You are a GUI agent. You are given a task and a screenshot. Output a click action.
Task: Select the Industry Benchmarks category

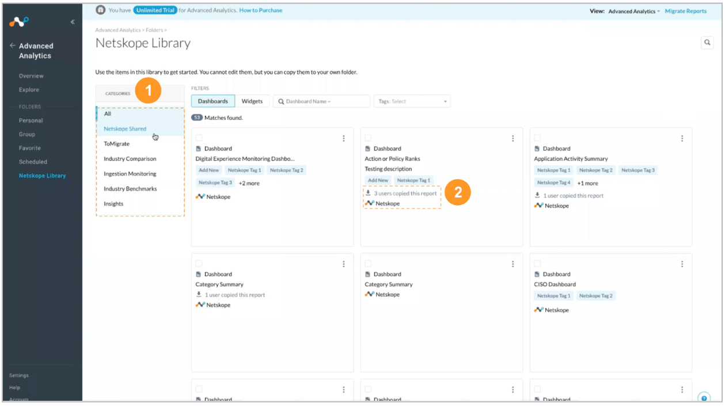[141, 189]
